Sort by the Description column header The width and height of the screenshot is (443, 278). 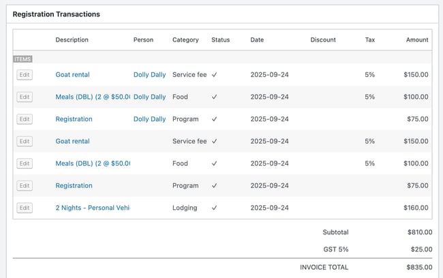click(x=72, y=40)
